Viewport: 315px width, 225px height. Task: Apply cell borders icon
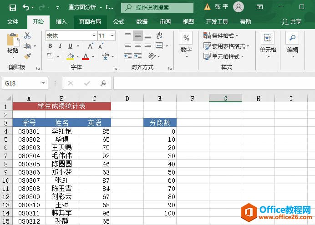click(51, 56)
